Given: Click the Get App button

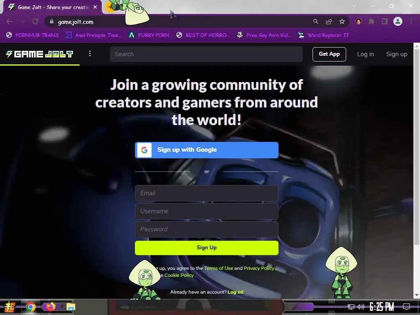Looking at the screenshot, I should 329,54.
